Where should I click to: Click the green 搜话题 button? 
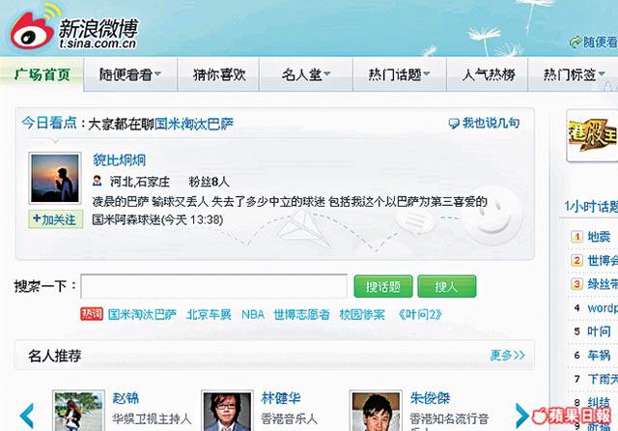(x=383, y=286)
